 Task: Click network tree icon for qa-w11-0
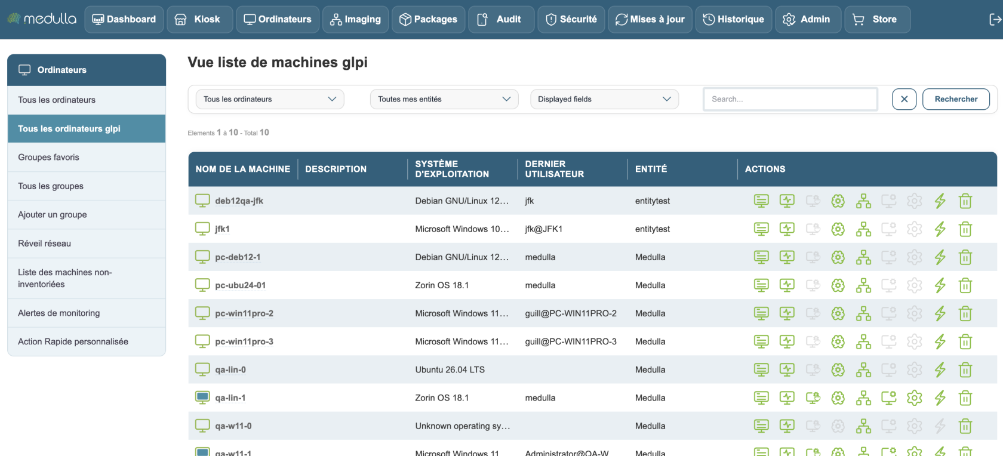pyautogui.click(x=864, y=426)
